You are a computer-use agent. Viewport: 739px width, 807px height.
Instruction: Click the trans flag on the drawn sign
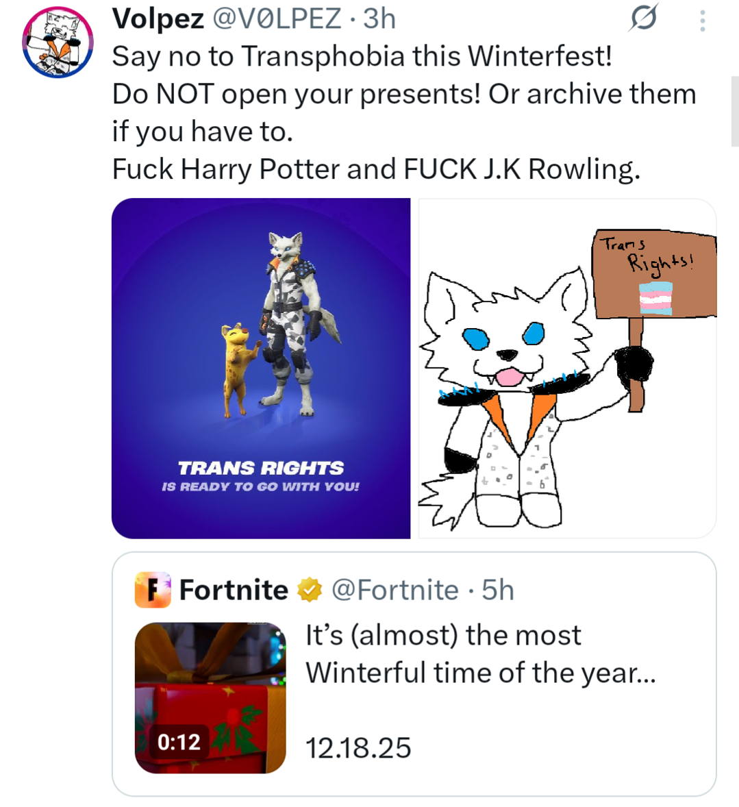655,298
